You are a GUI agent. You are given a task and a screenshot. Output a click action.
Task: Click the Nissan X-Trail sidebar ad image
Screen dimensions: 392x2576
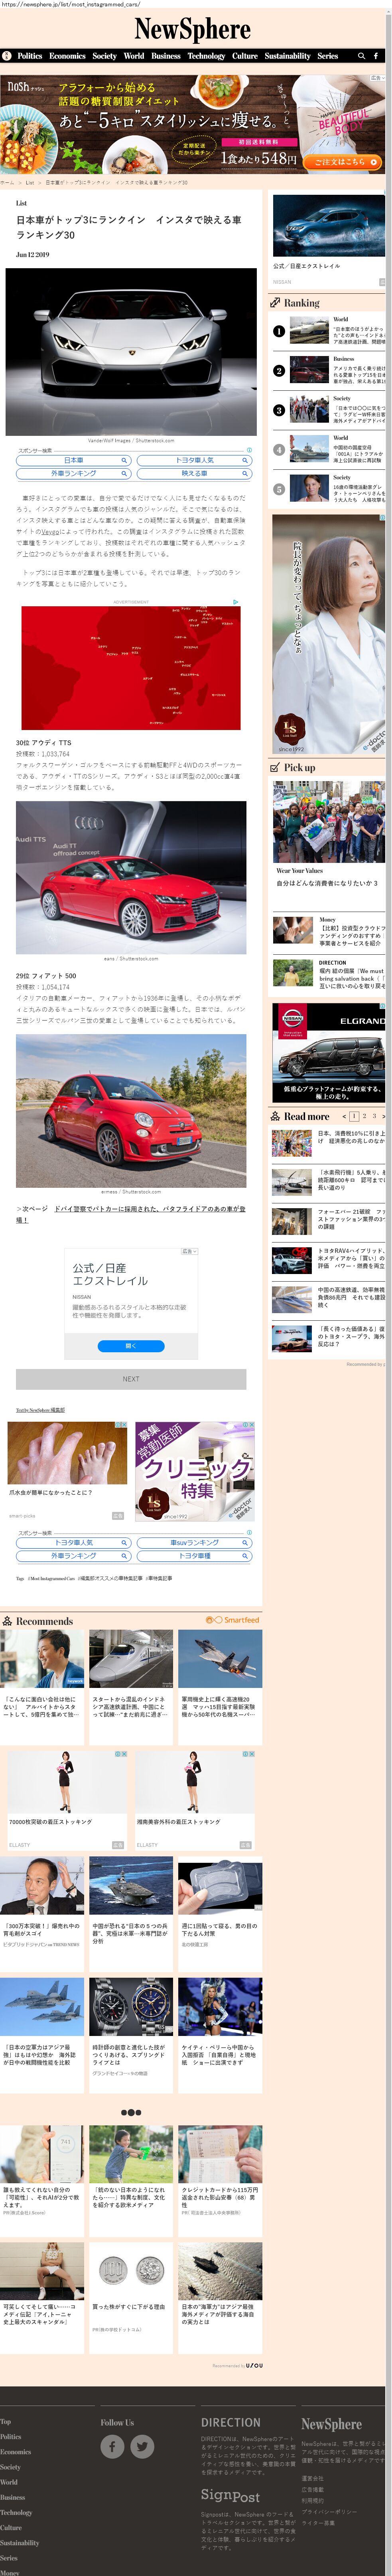pyautogui.click(x=328, y=225)
